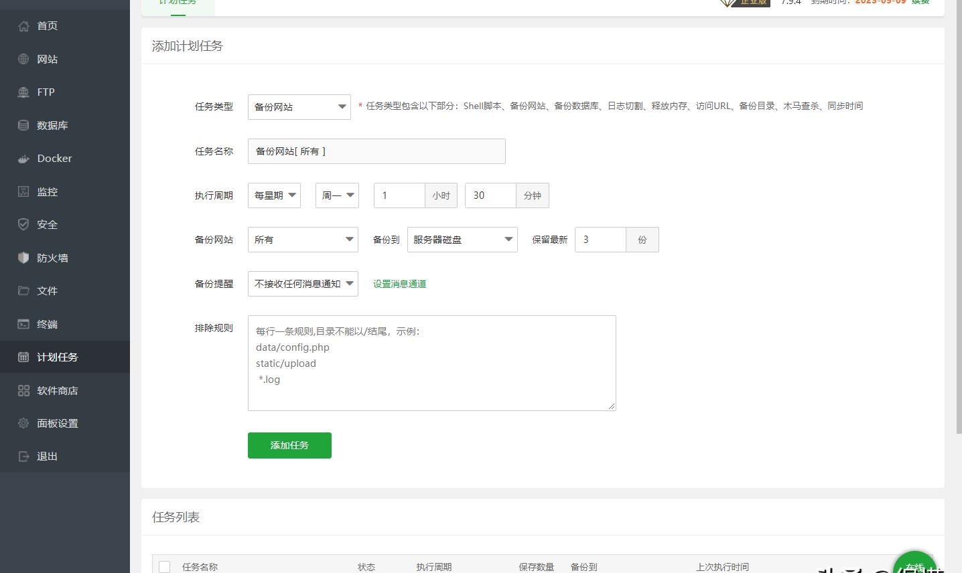Click the logout icon beside 退出
The width and height of the screenshot is (962, 573).
pyautogui.click(x=23, y=457)
